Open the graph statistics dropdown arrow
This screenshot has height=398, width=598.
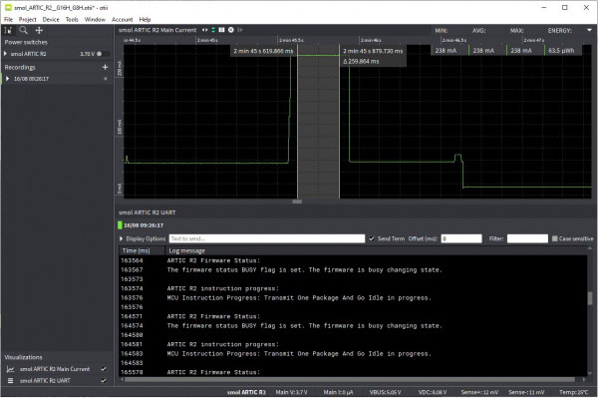click(x=589, y=30)
